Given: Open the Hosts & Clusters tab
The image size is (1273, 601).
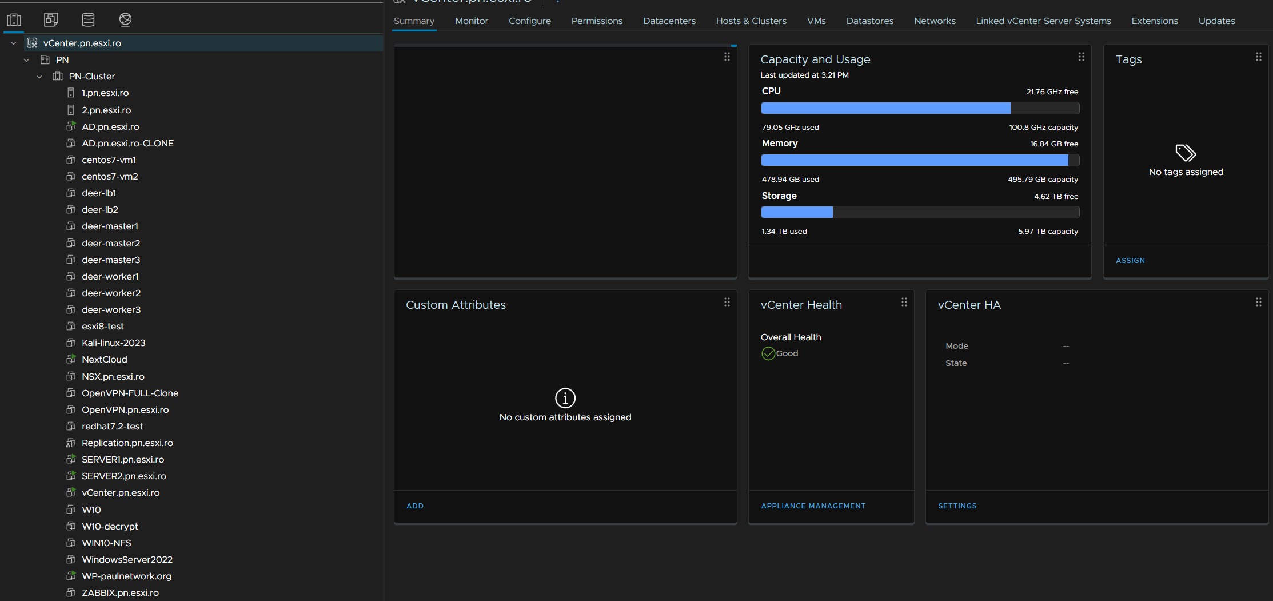Looking at the screenshot, I should click(x=751, y=21).
